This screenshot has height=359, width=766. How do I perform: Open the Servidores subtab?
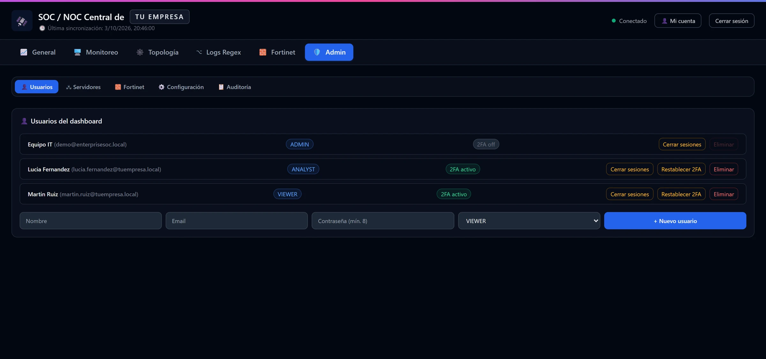pyautogui.click(x=83, y=87)
